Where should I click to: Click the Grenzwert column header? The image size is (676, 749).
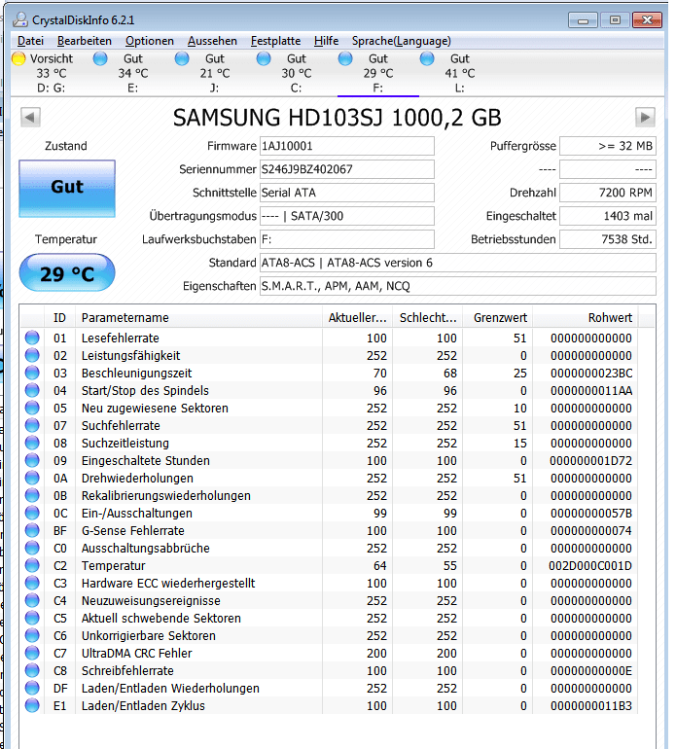(497, 318)
